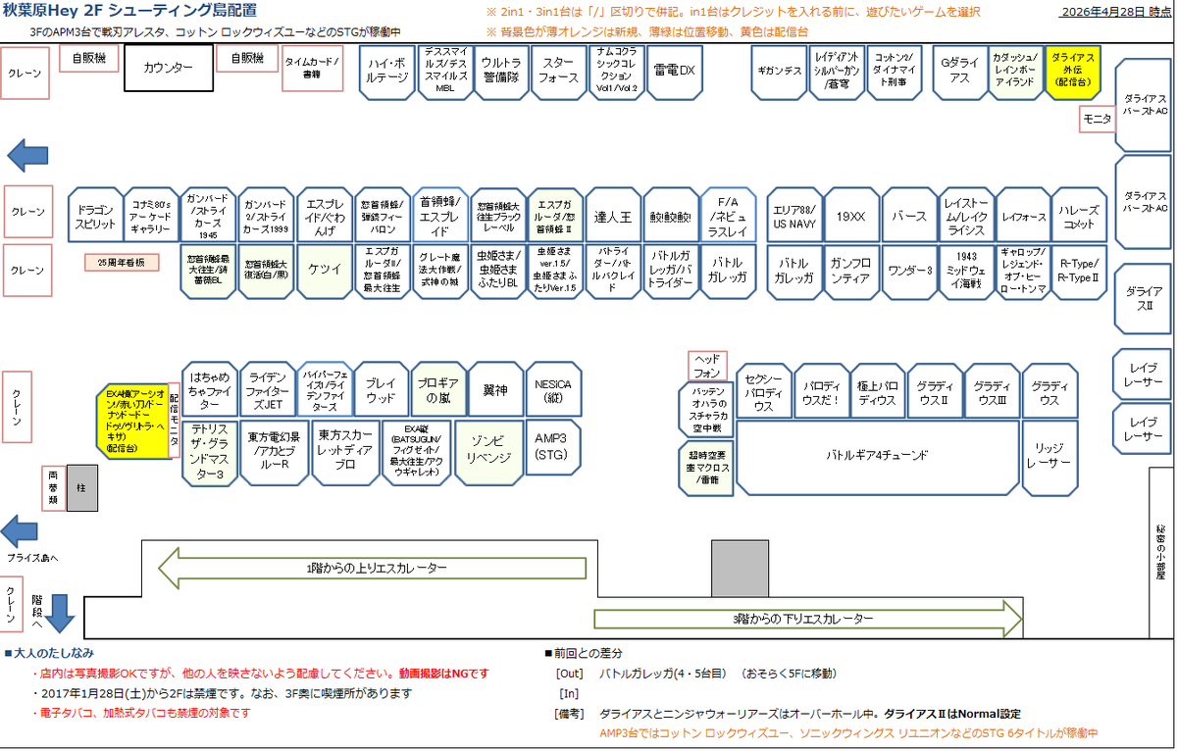Screen dimensions: 1177x751
Task: Click the 極上パロディウス cabinet
Action: 880,392
